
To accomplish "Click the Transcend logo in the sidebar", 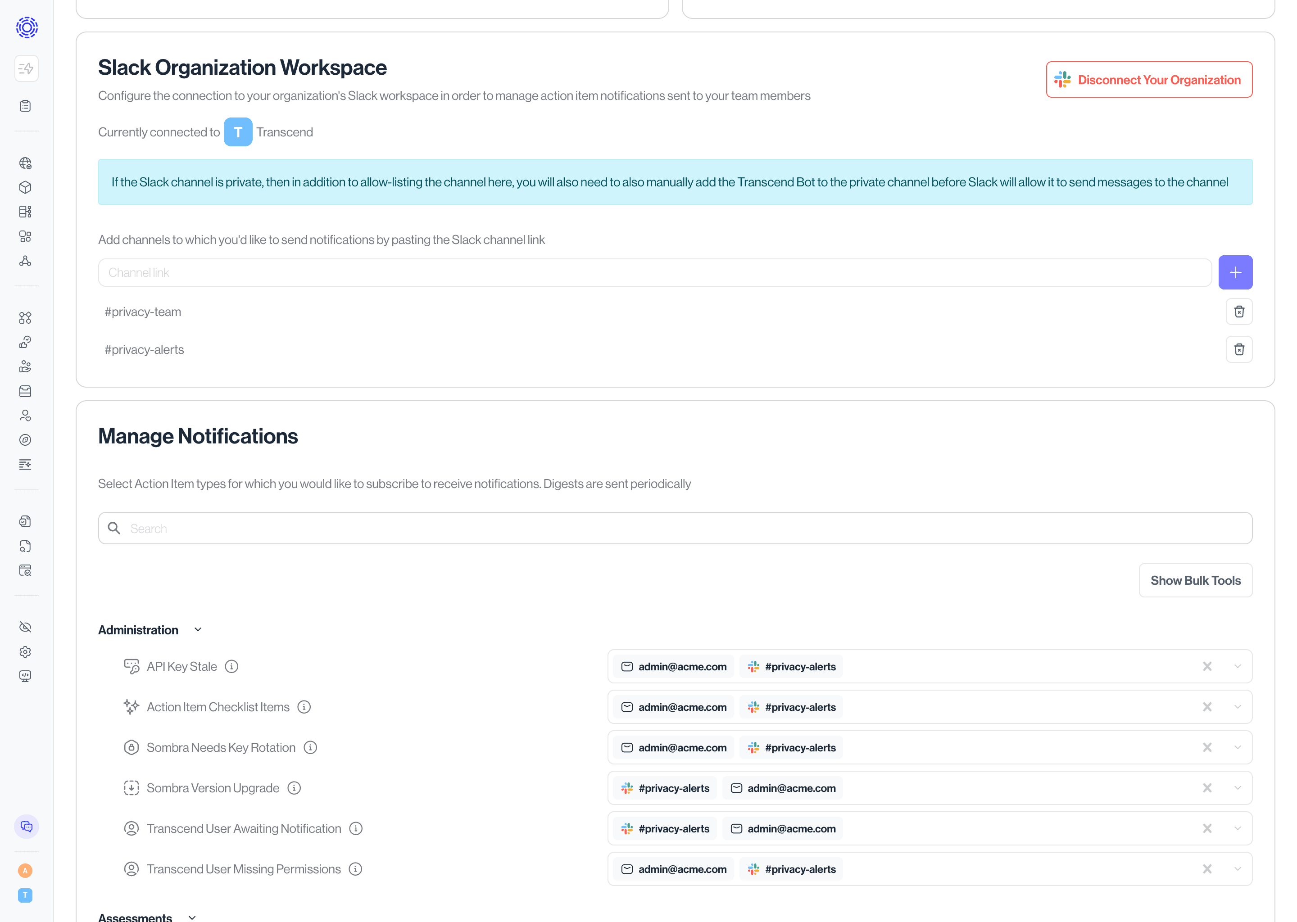I will click(27, 27).
